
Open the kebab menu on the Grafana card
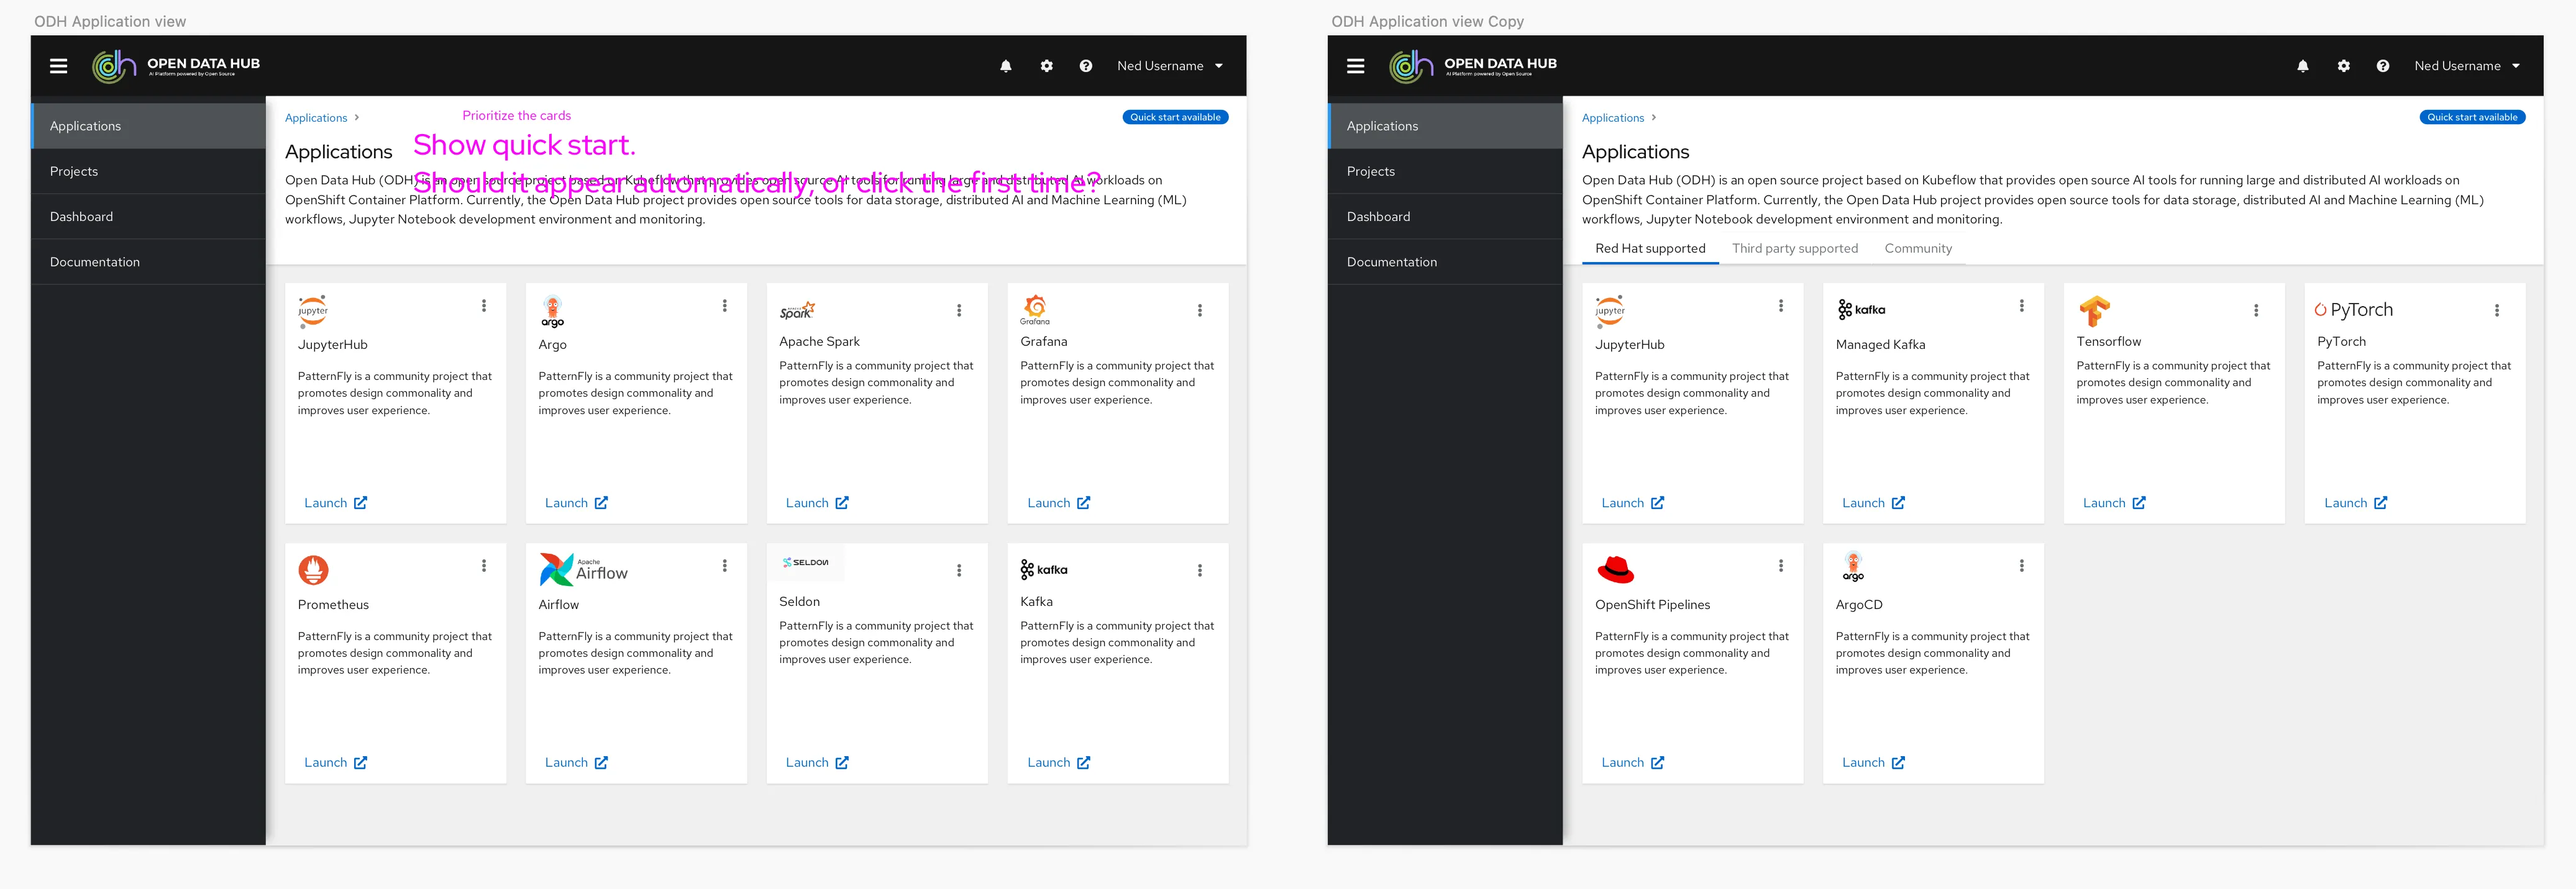[x=1200, y=310]
